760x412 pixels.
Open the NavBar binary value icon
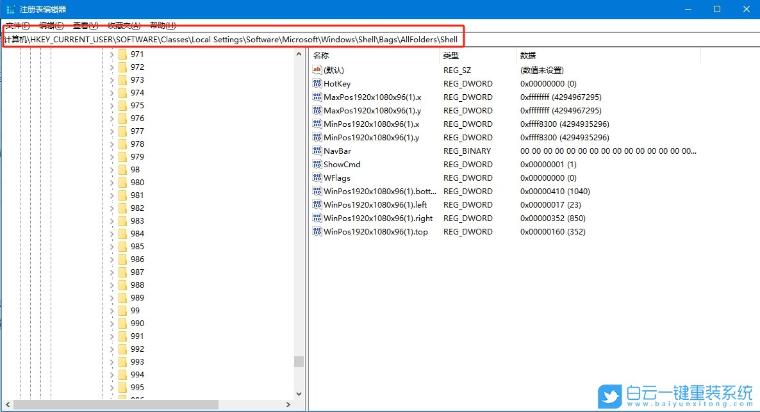317,151
